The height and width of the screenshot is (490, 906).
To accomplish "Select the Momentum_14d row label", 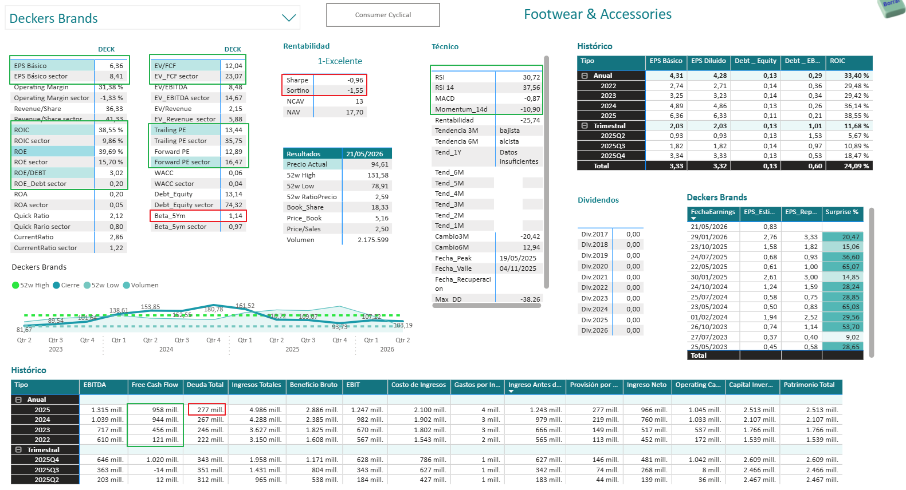I will [x=461, y=109].
